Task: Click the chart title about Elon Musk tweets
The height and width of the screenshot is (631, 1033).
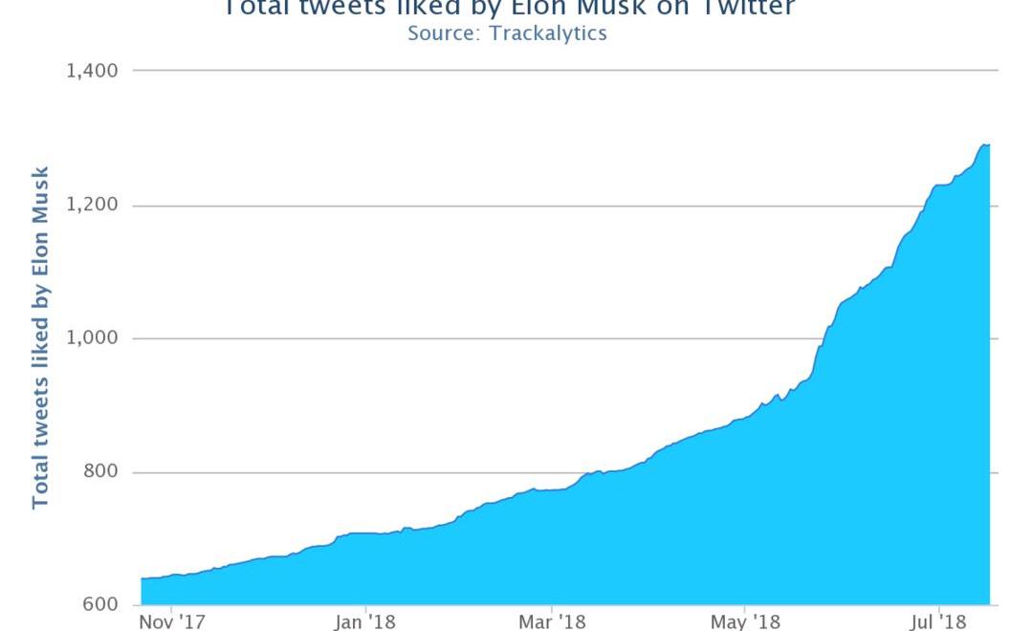Action: tap(508, 9)
